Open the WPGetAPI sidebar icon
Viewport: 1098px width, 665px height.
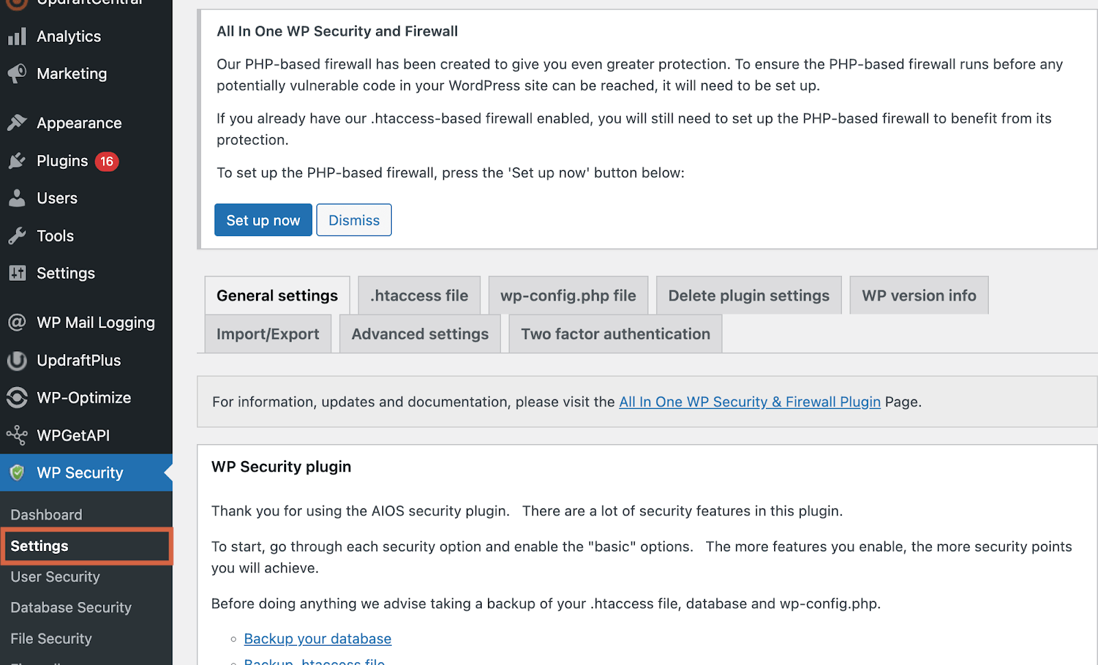point(17,435)
